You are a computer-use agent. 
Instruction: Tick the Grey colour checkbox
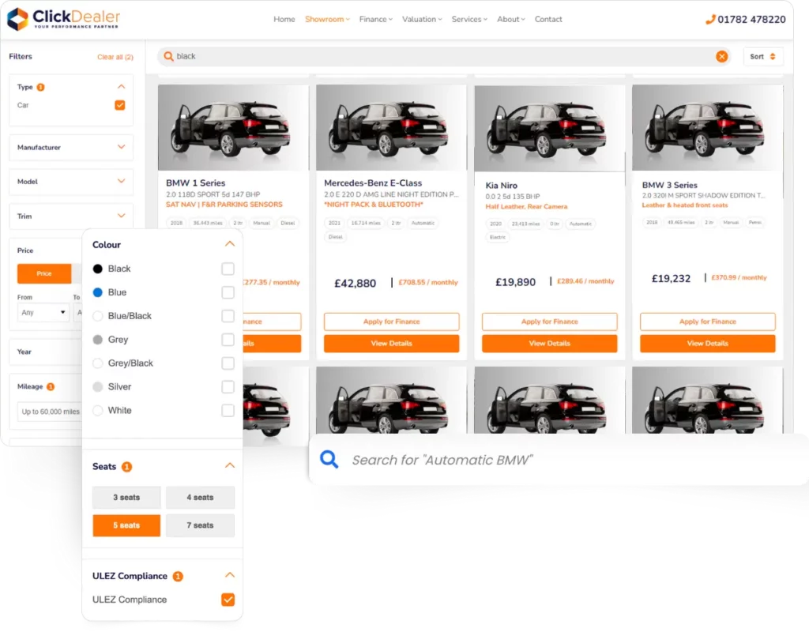pos(228,340)
